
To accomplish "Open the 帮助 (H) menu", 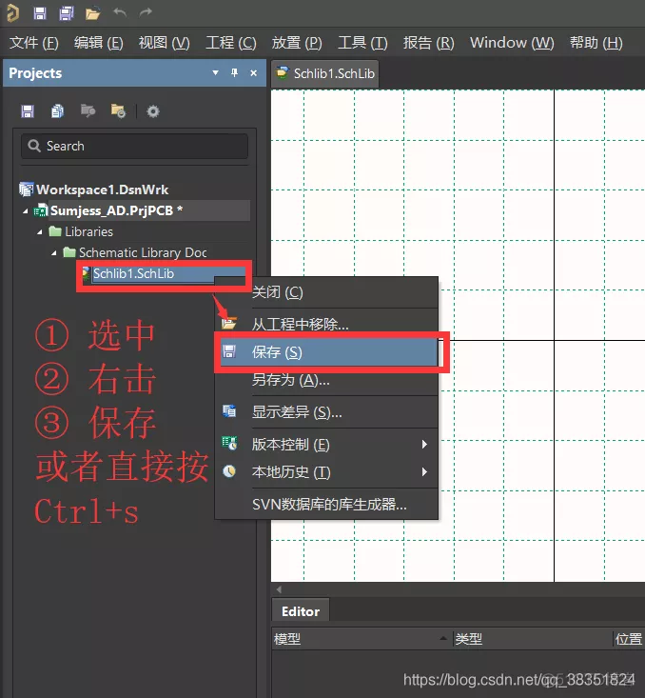I will click(x=596, y=43).
